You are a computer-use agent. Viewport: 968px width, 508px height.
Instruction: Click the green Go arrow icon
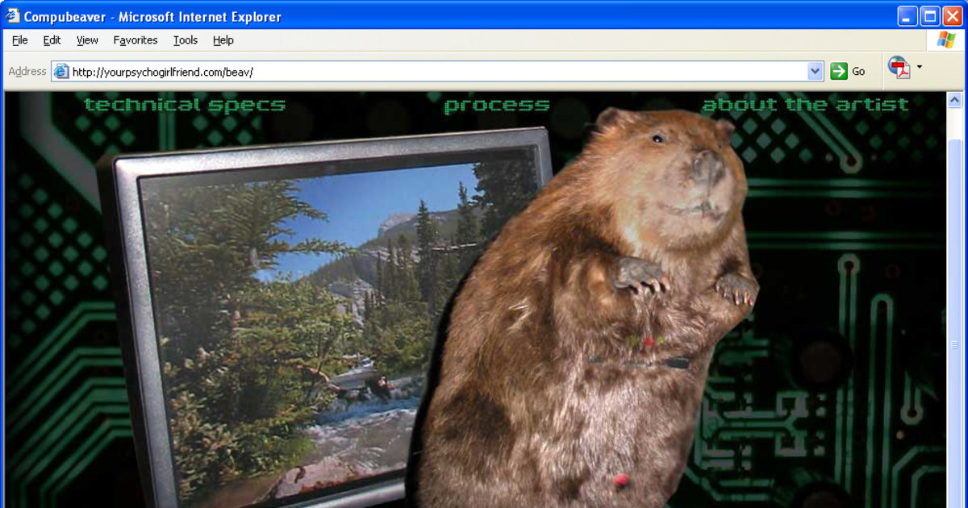[x=837, y=71]
